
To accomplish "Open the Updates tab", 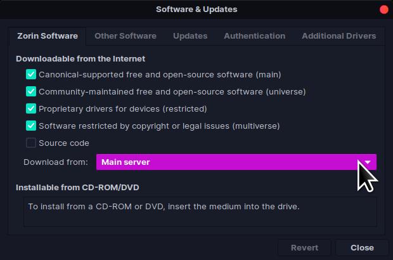I will (x=190, y=36).
